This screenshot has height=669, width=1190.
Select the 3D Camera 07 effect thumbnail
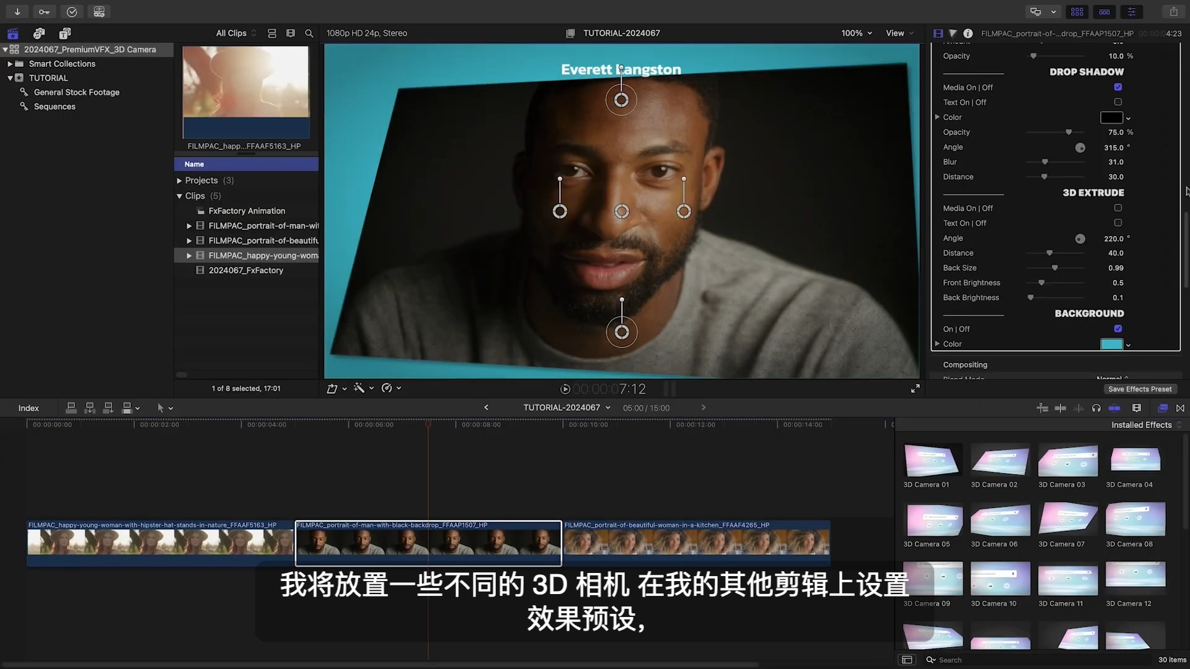pos(1067,519)
